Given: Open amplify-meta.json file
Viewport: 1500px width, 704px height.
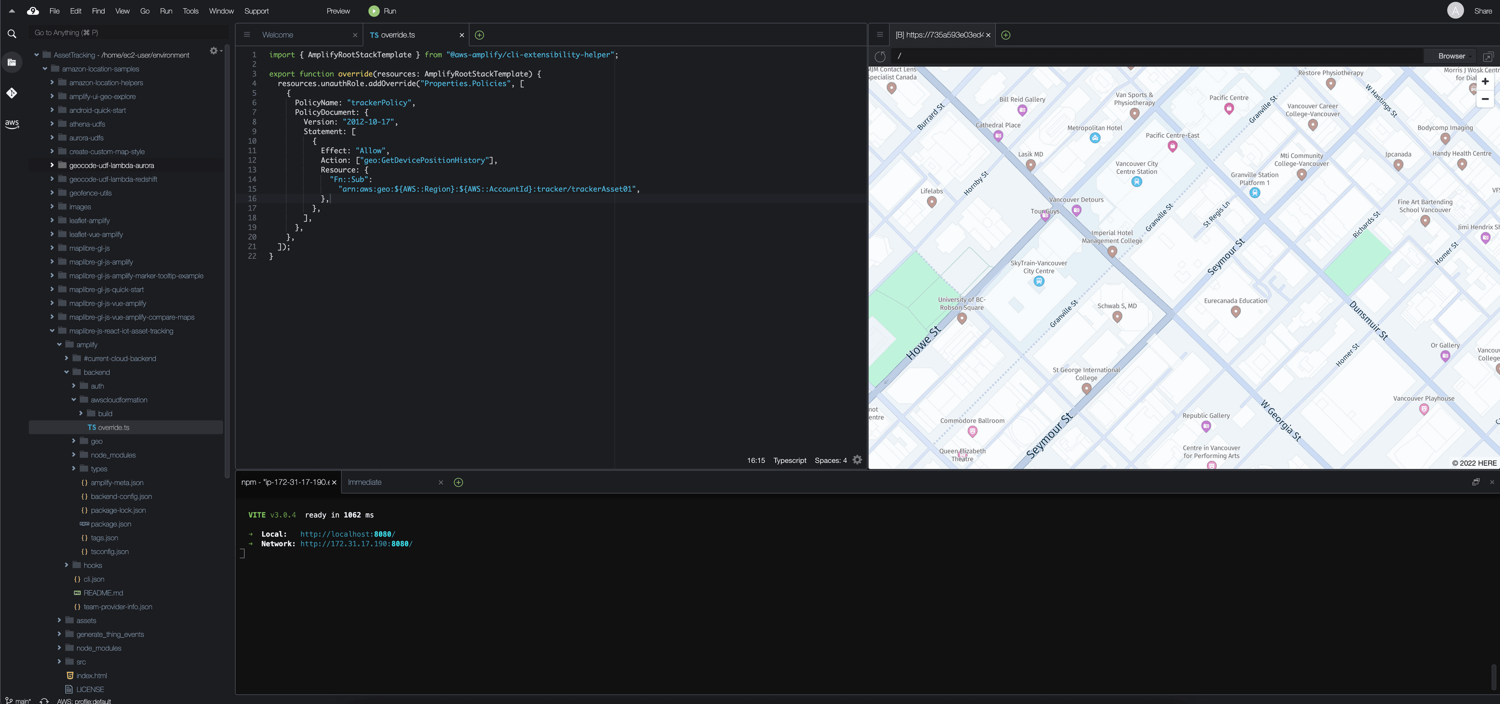Looking at the screenshot, I should pyautogui.click(x=117, y=483).
